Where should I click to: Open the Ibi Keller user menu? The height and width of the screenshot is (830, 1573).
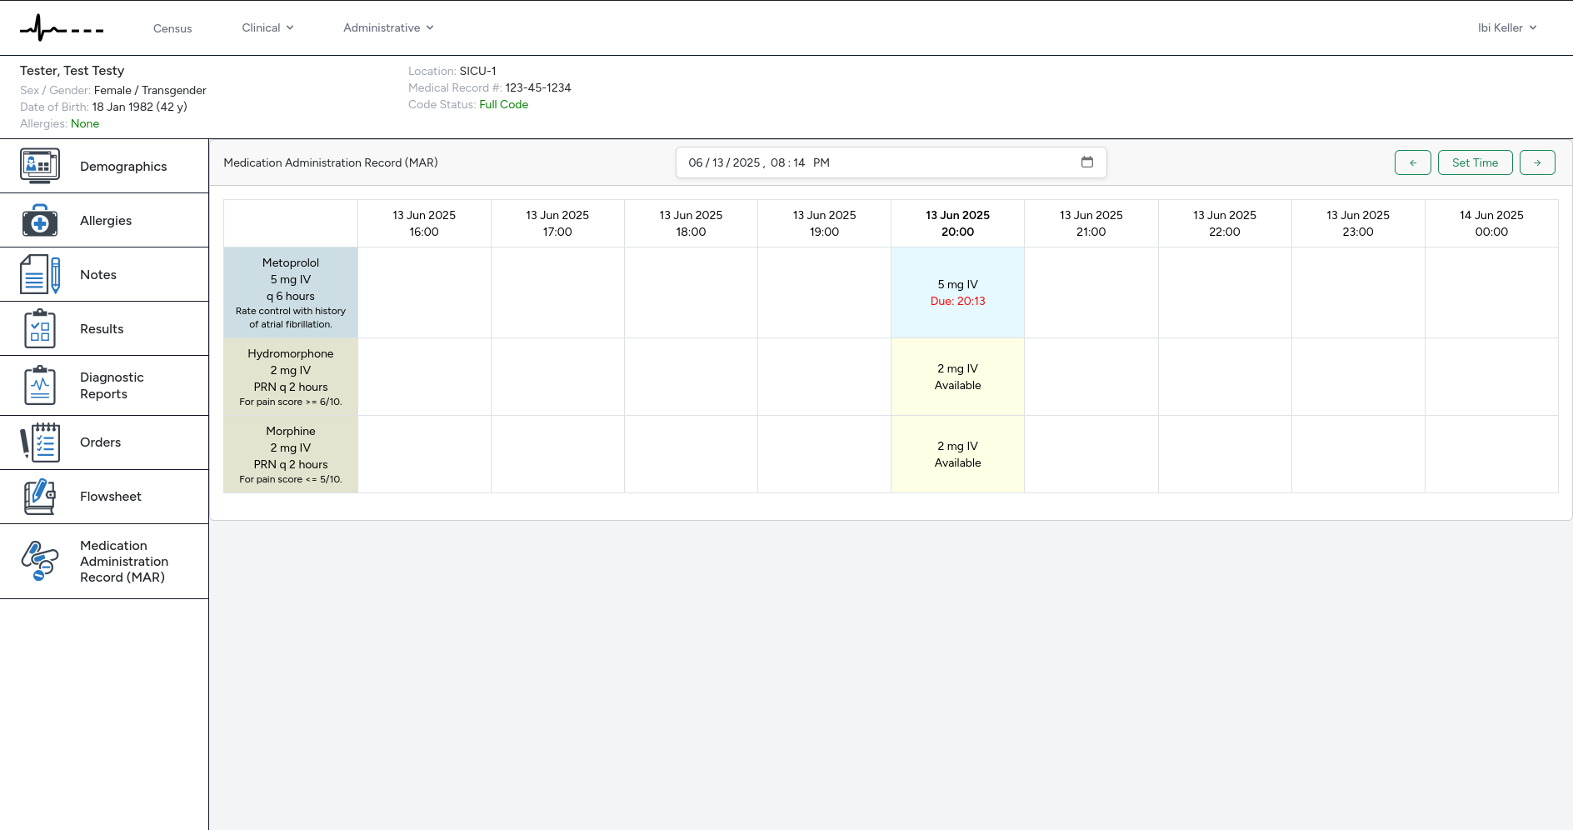tap(1506, 27)
